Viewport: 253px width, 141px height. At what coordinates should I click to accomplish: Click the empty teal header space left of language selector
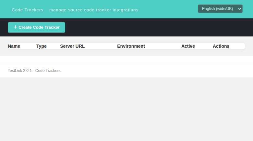point(168,9)
